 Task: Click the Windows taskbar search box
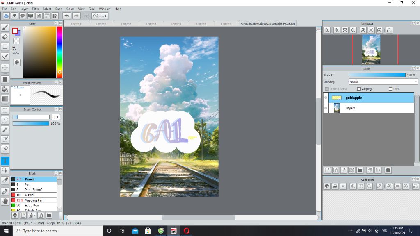(58, 231)
